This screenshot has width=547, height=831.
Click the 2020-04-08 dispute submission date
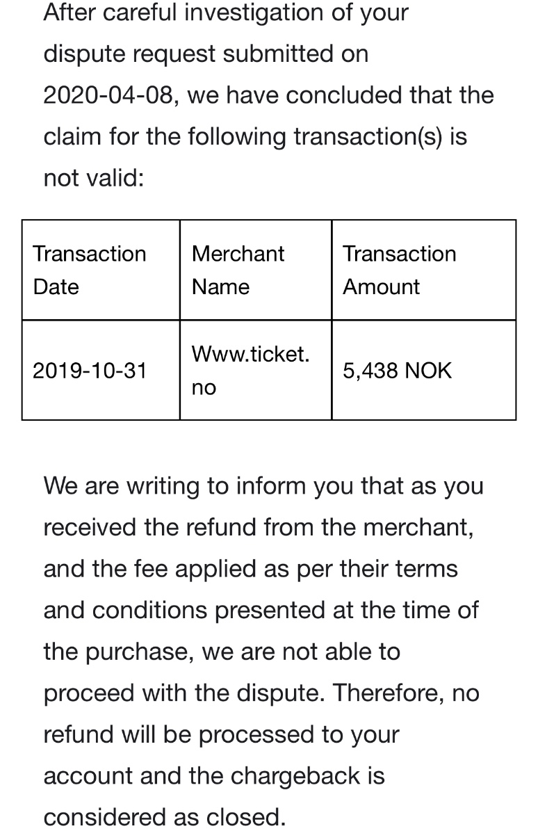pyautogui.click(x=109, y=95)
